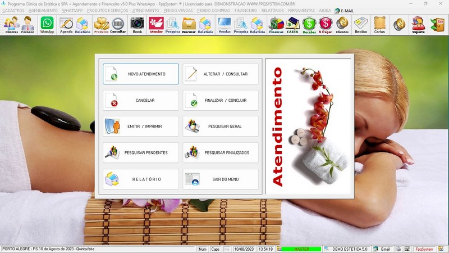The height and width of the screenshot is (253, 449).
Task: Open the FINANCEIRO menu
Action: click(246, 11)
